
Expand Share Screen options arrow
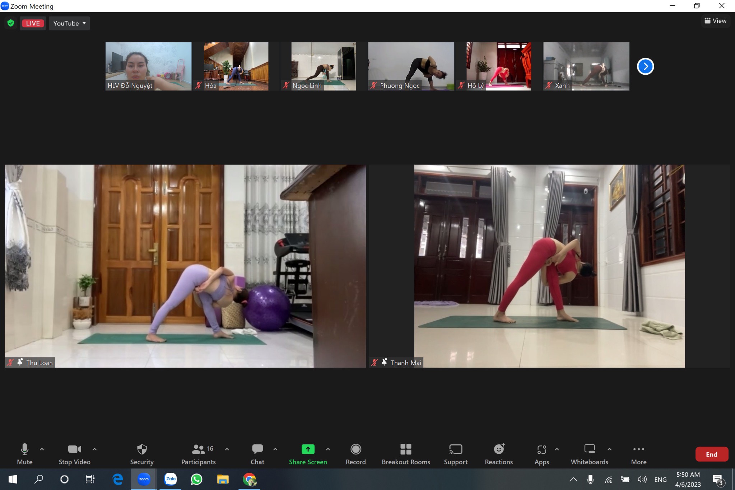[328, 449]
